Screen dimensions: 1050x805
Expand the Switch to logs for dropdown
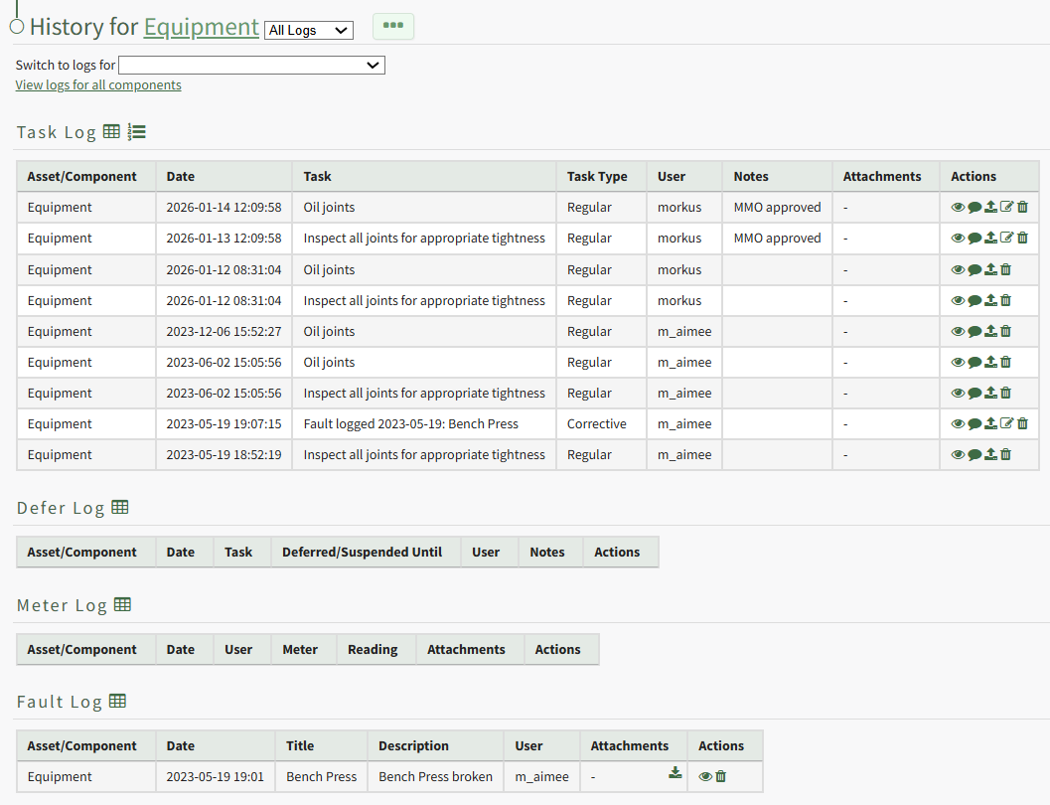tap(251, 65)
